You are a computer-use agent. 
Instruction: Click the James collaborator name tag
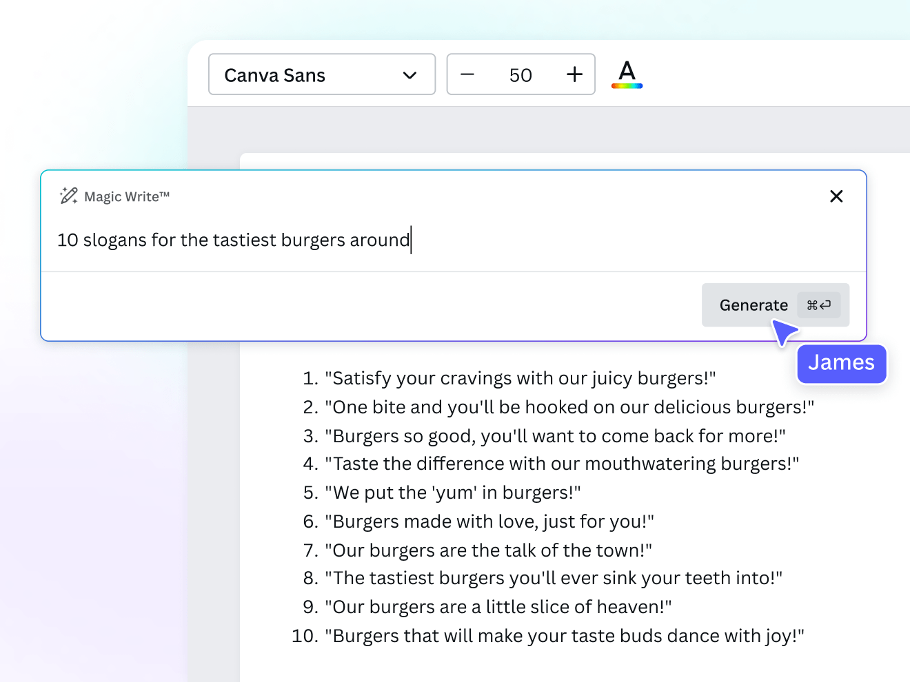[841, 363]
